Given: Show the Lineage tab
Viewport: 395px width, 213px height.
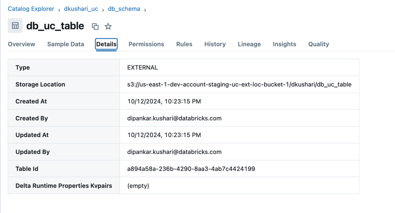Looking at the screenshot, I should (249, 44).
